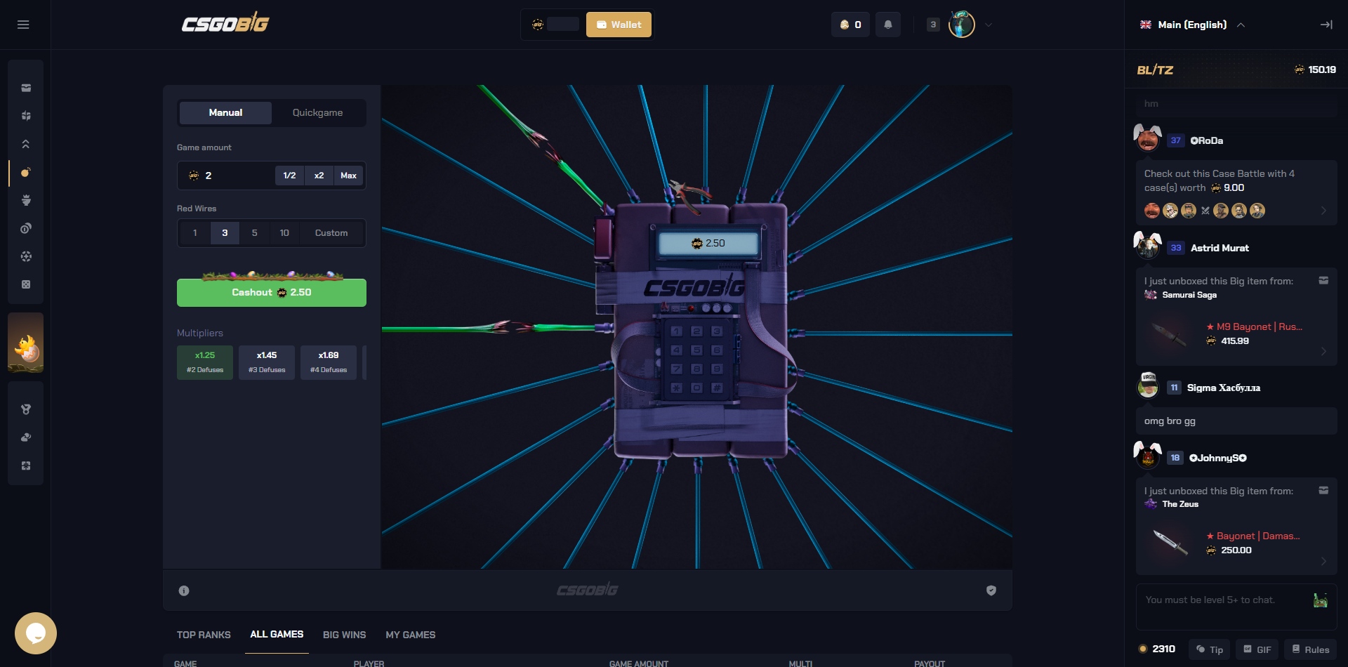Click the x1.69 #4 Defuses multiplier
This screenshot has height=667, width=1348.
click(329, 362)
